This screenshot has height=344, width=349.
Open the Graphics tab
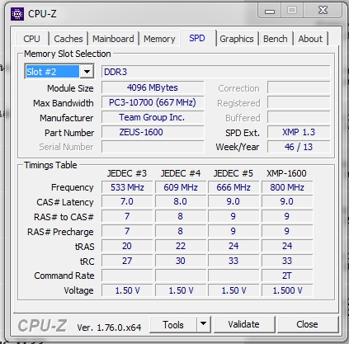tap(237, 39)
